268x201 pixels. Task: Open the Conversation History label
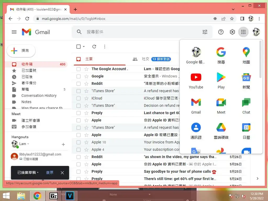coord(39,96)
